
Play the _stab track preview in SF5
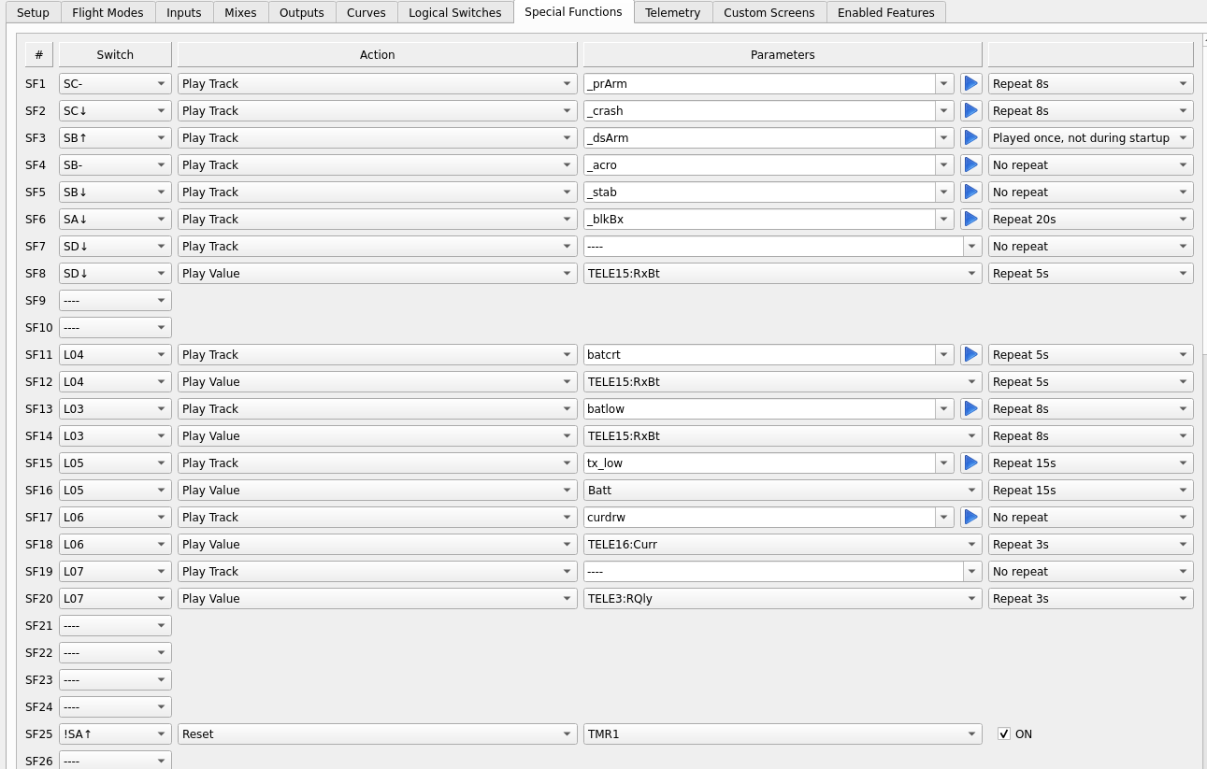(970, 192)
